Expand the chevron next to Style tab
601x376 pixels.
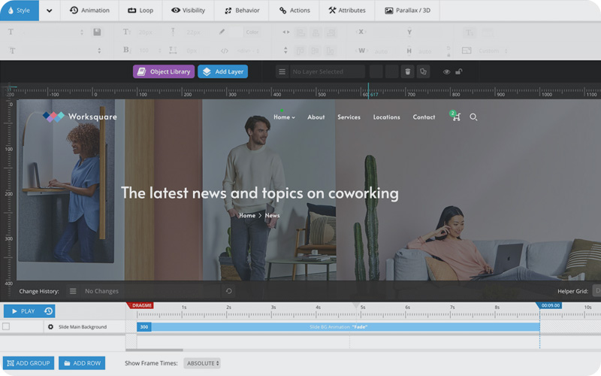click(50, 11)
